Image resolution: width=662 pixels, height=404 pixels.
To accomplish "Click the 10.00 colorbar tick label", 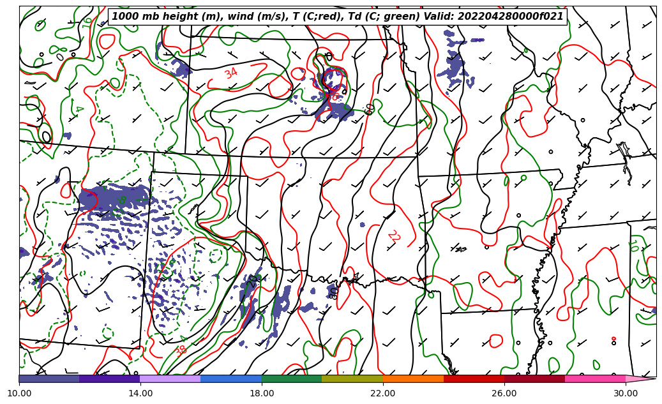I will [x=19, y=393].
